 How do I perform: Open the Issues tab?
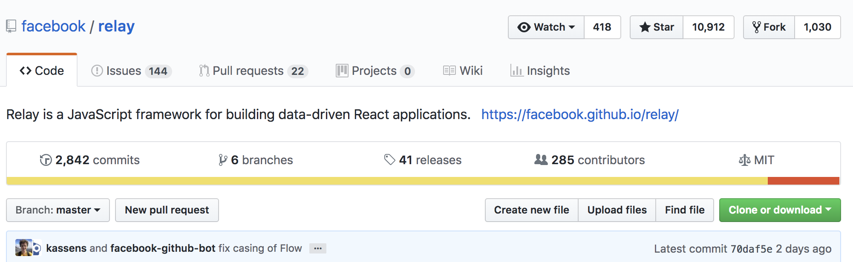click(x=131, y=71)
